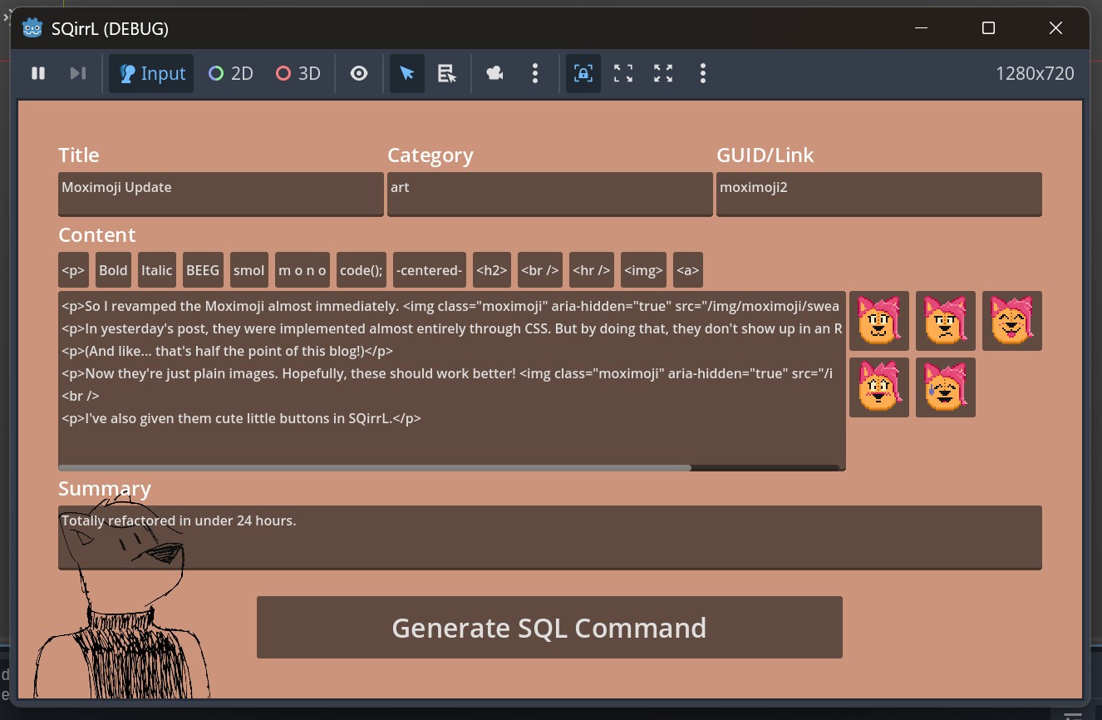Open the rightmost three-dot menu
This screenshot has height=720, width=1102.
[x=702, y=73]
